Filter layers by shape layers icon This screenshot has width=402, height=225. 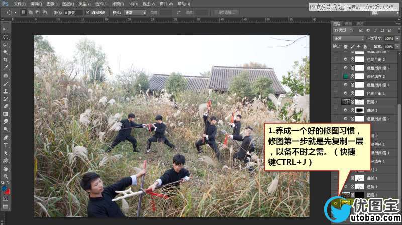pos(382,30)
